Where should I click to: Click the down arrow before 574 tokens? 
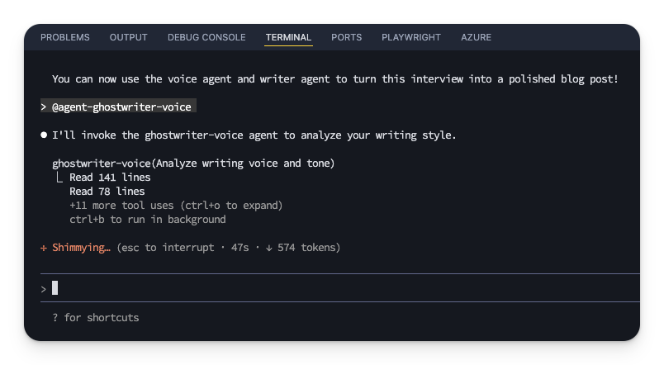click(x=269, y=248)
